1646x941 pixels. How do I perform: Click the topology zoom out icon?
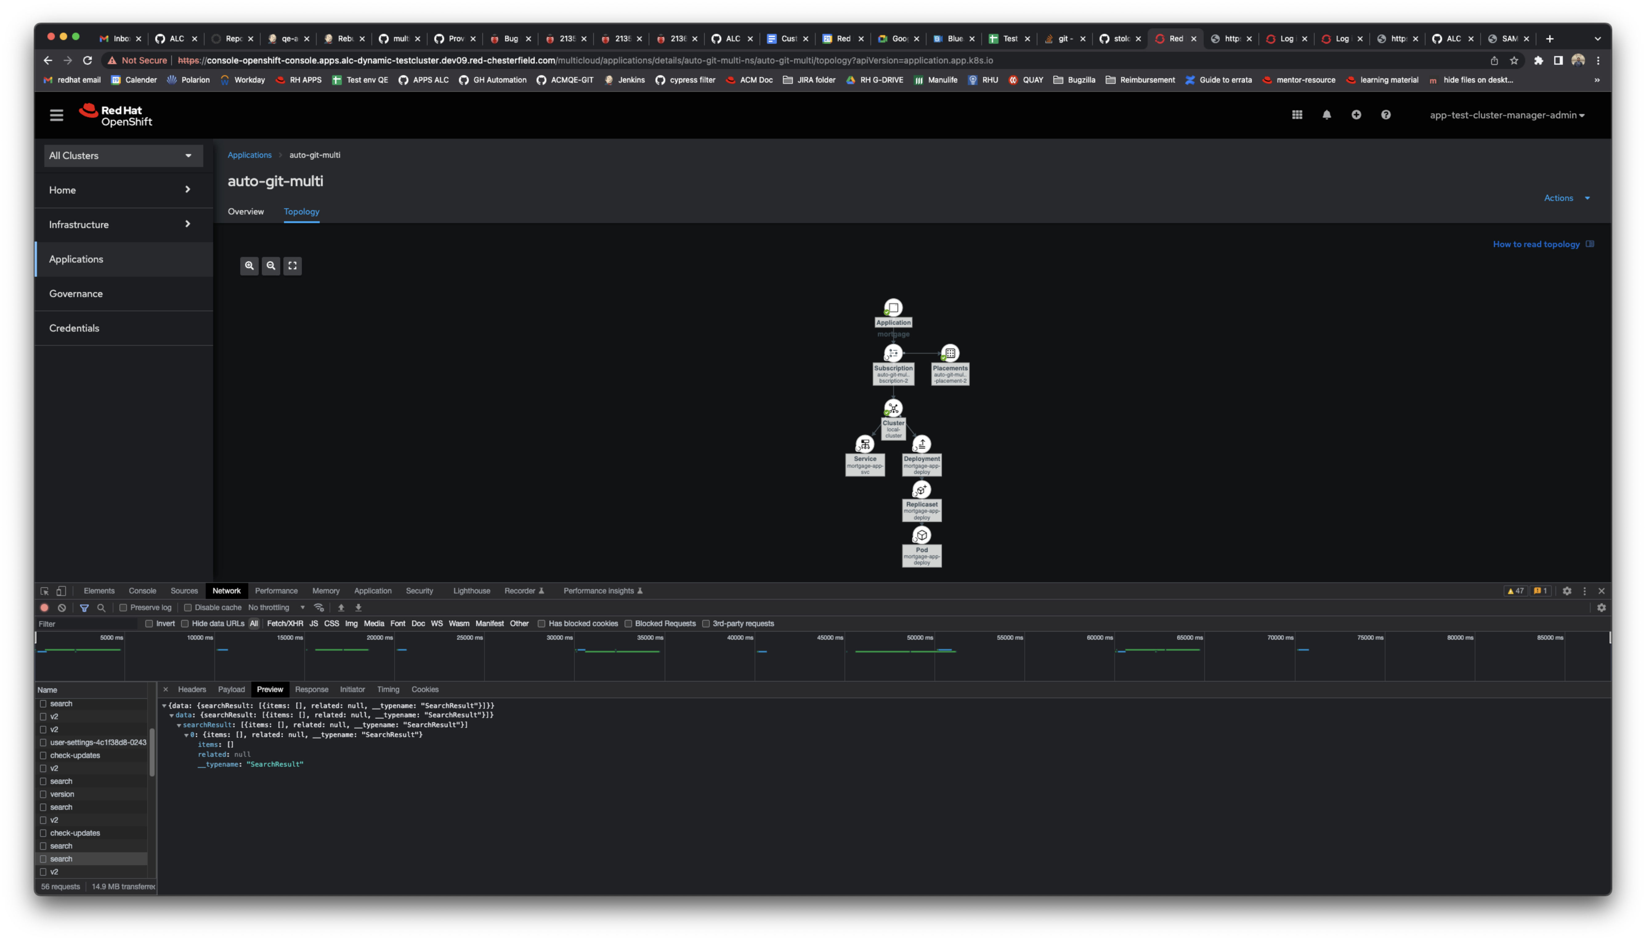point(271,266)
